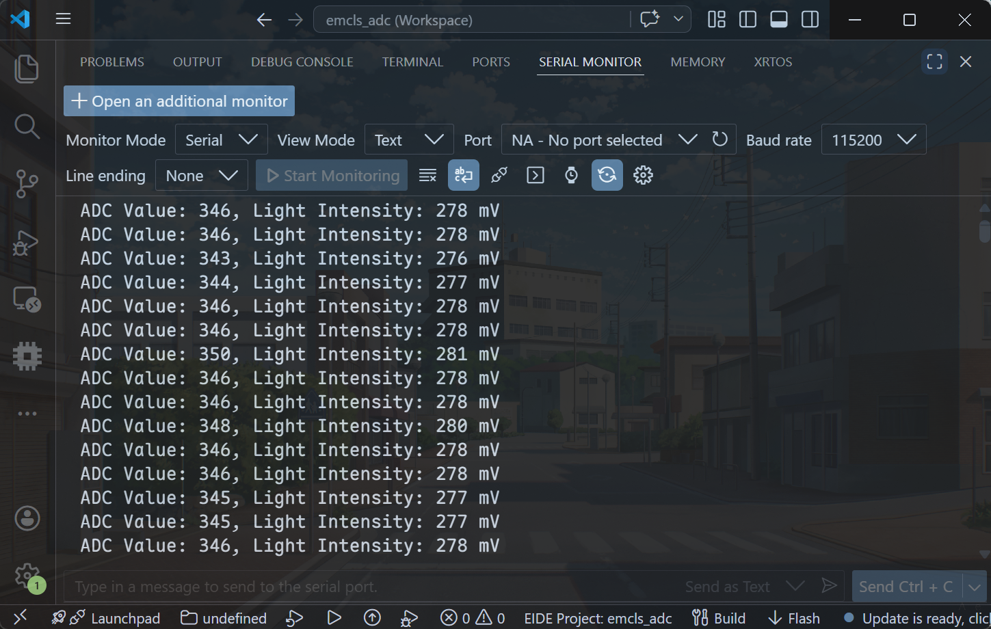Click the send arrow icon in message box
This screenshot has height=629, width=991.
[x=829, y=586]
